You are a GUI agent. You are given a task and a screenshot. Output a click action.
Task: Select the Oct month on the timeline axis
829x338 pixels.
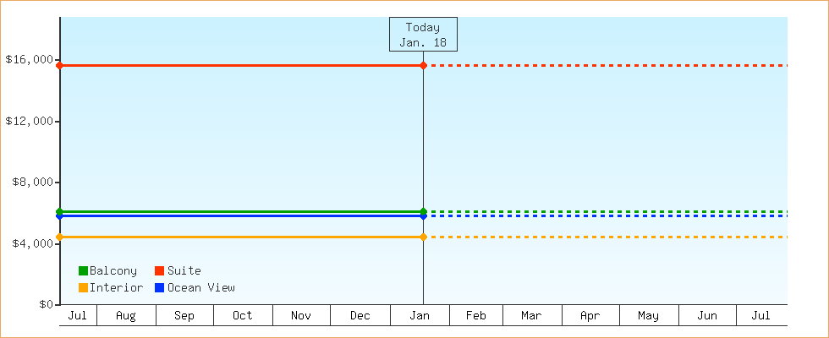tap(243, 315)
